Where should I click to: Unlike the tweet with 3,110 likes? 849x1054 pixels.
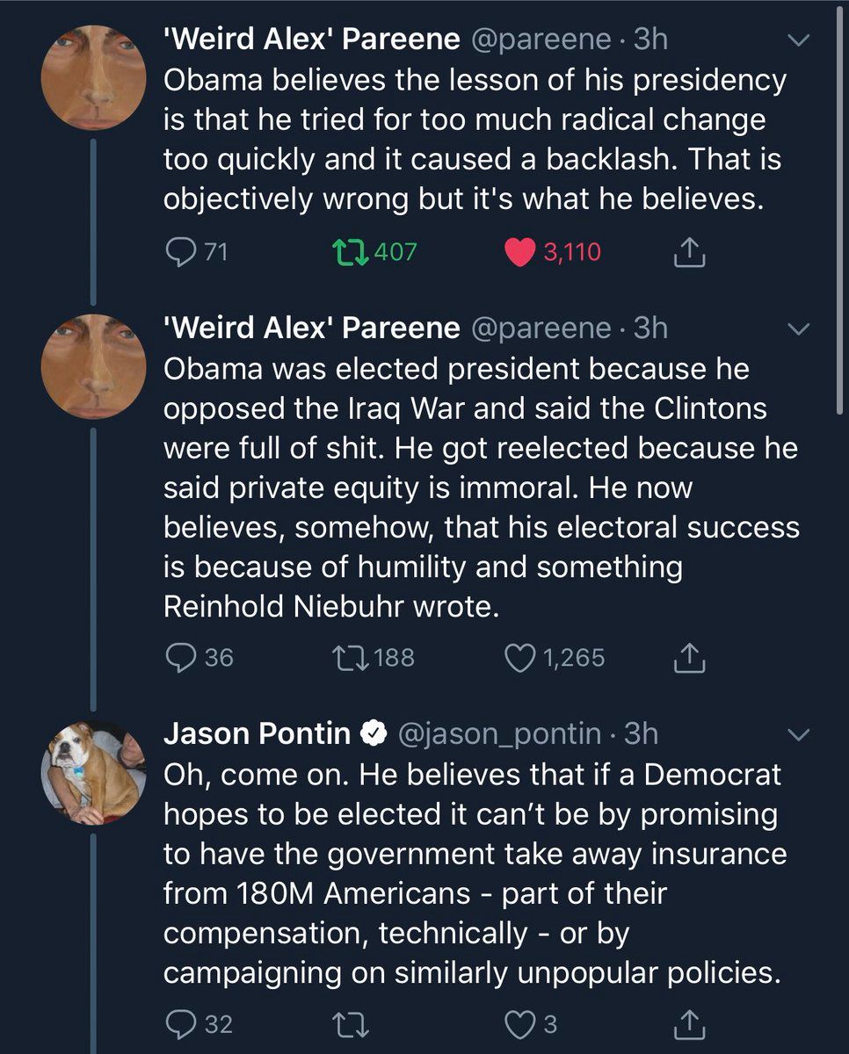520,253
